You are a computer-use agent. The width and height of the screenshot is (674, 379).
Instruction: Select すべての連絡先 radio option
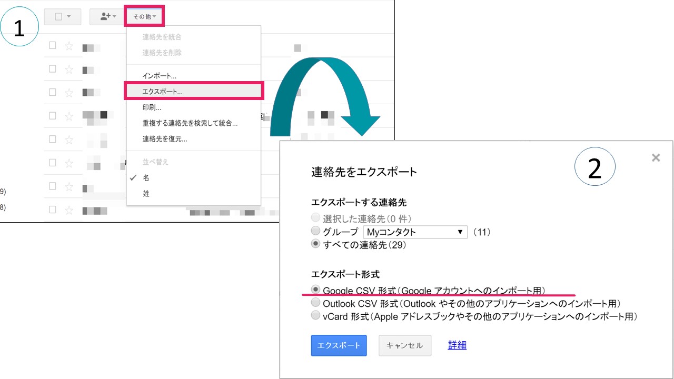315,244
